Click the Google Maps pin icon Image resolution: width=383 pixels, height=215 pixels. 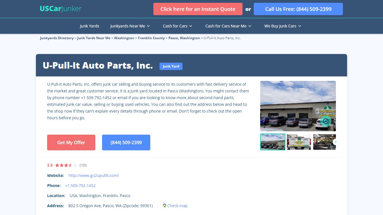pyautogui.click(x=165, y=206)
